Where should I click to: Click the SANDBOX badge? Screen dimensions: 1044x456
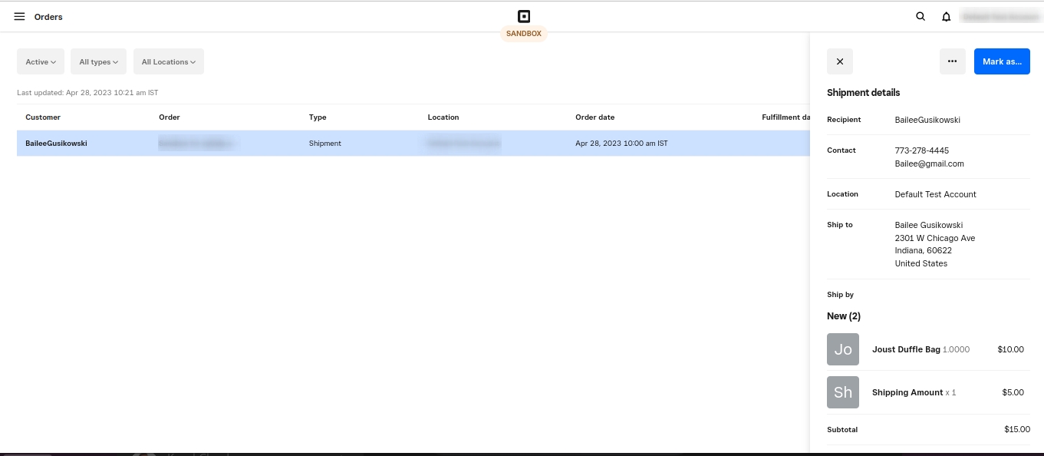point(524,34)
